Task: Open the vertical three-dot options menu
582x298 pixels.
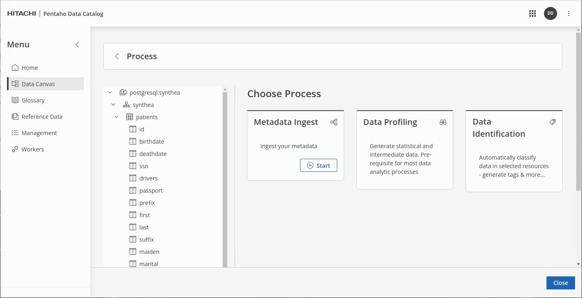Action: [x=569, y=13]
